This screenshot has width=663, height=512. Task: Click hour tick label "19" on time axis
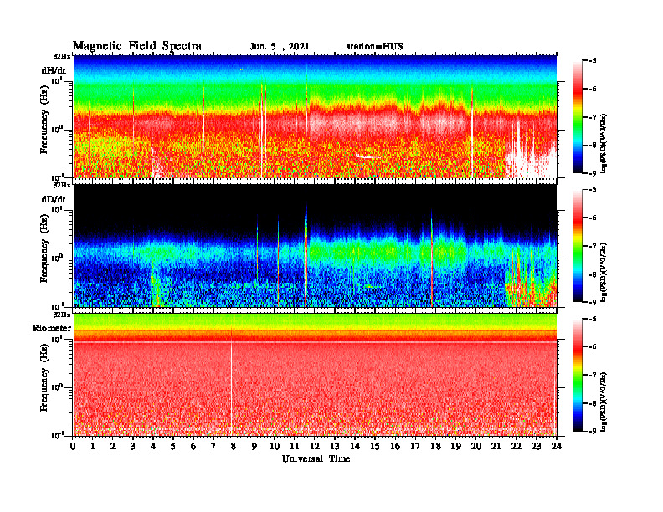pos(455,447)
